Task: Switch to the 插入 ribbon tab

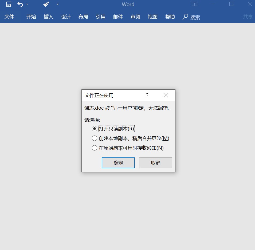Action: [x=48, y=17]
